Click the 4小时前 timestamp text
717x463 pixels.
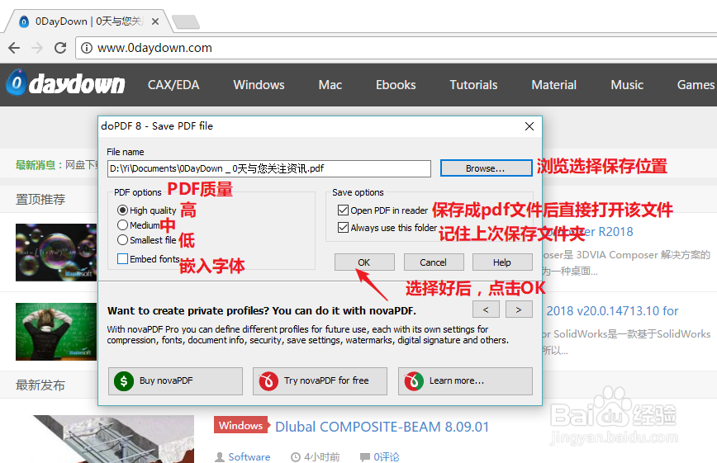[x=322, y=456]
